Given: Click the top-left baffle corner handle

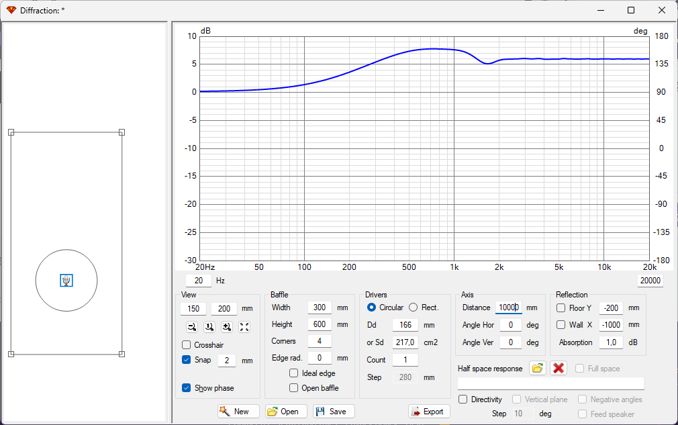Looking at the screenshot, I should pos(11,132).
